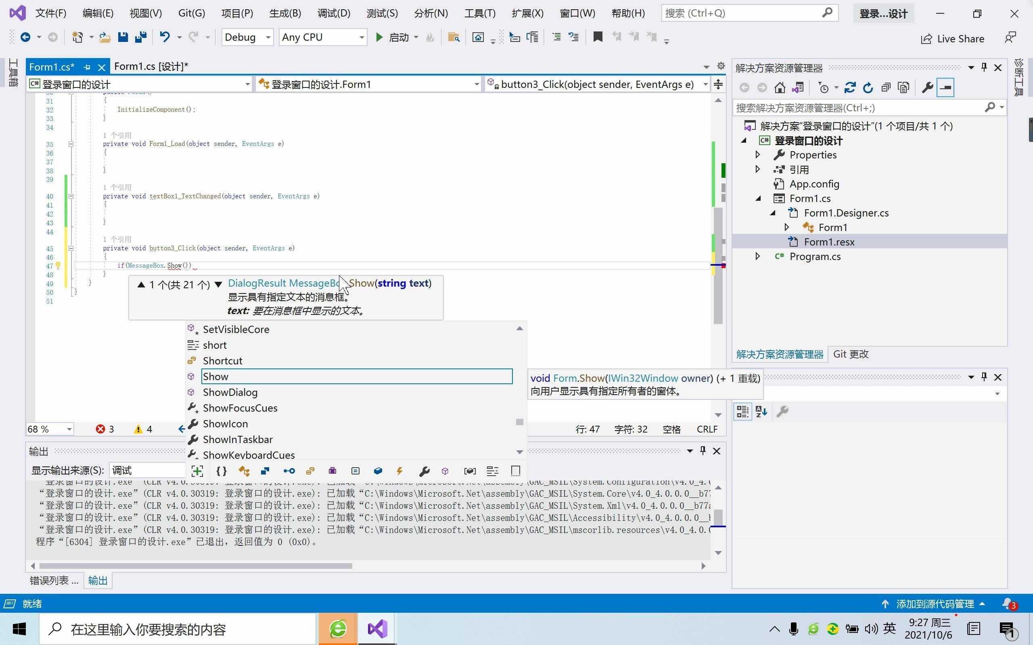Screen dimensions: 1033x645
Task: Click the notifications bell in status bar
Action: pos(1009,603)
